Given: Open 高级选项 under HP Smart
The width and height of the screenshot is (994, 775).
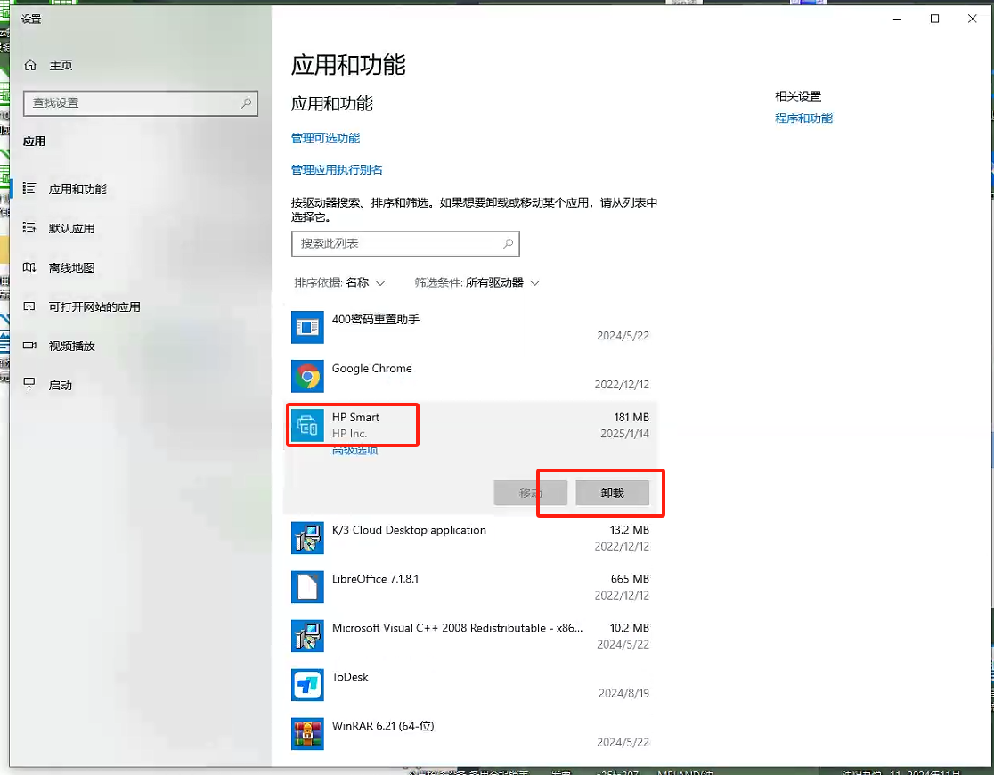Looking at the screenshot, I should [355, 451].
